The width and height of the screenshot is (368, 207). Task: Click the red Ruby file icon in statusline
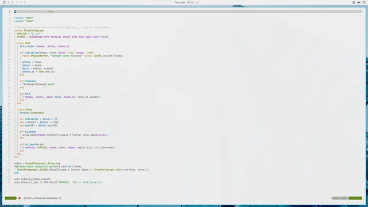[20, 198]
